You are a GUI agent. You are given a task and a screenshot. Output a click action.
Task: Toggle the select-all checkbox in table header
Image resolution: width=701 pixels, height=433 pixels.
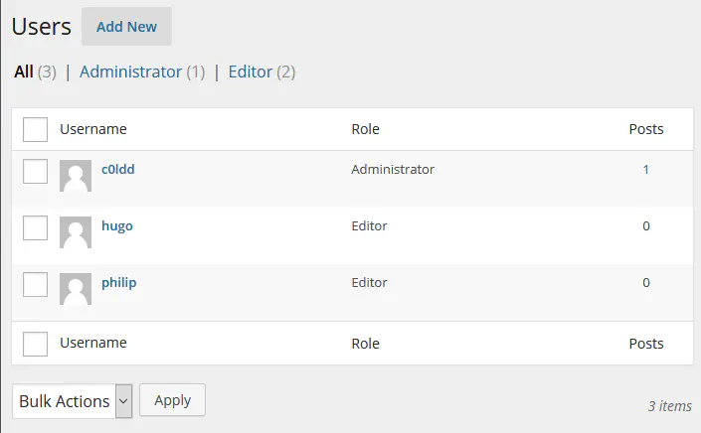point(36,130)
